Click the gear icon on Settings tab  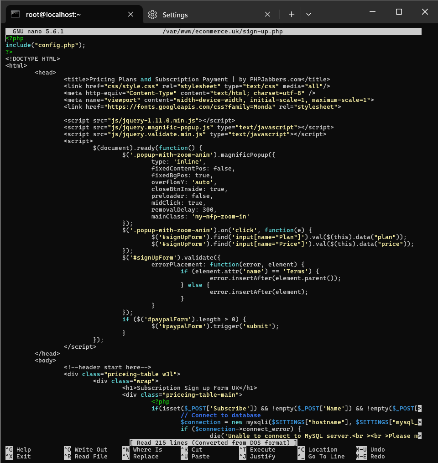point(152,15)
